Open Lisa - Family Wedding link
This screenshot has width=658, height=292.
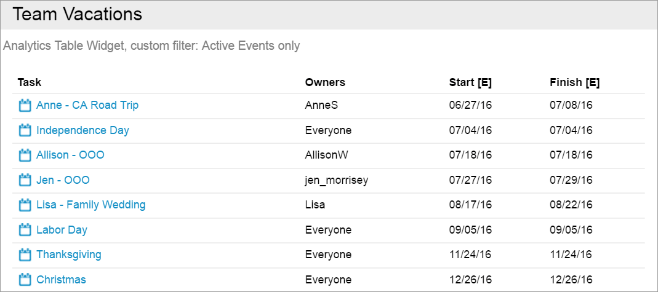(x=91, y=205)
